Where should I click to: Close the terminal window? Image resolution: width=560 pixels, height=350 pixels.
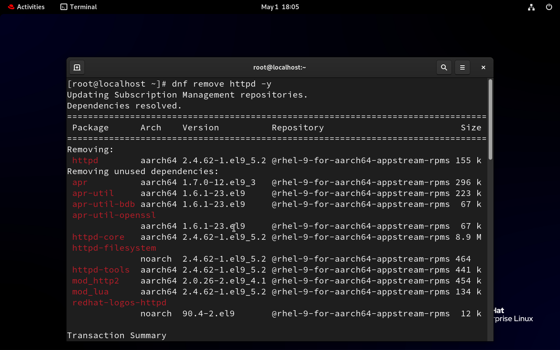click(x=483, y=67)
